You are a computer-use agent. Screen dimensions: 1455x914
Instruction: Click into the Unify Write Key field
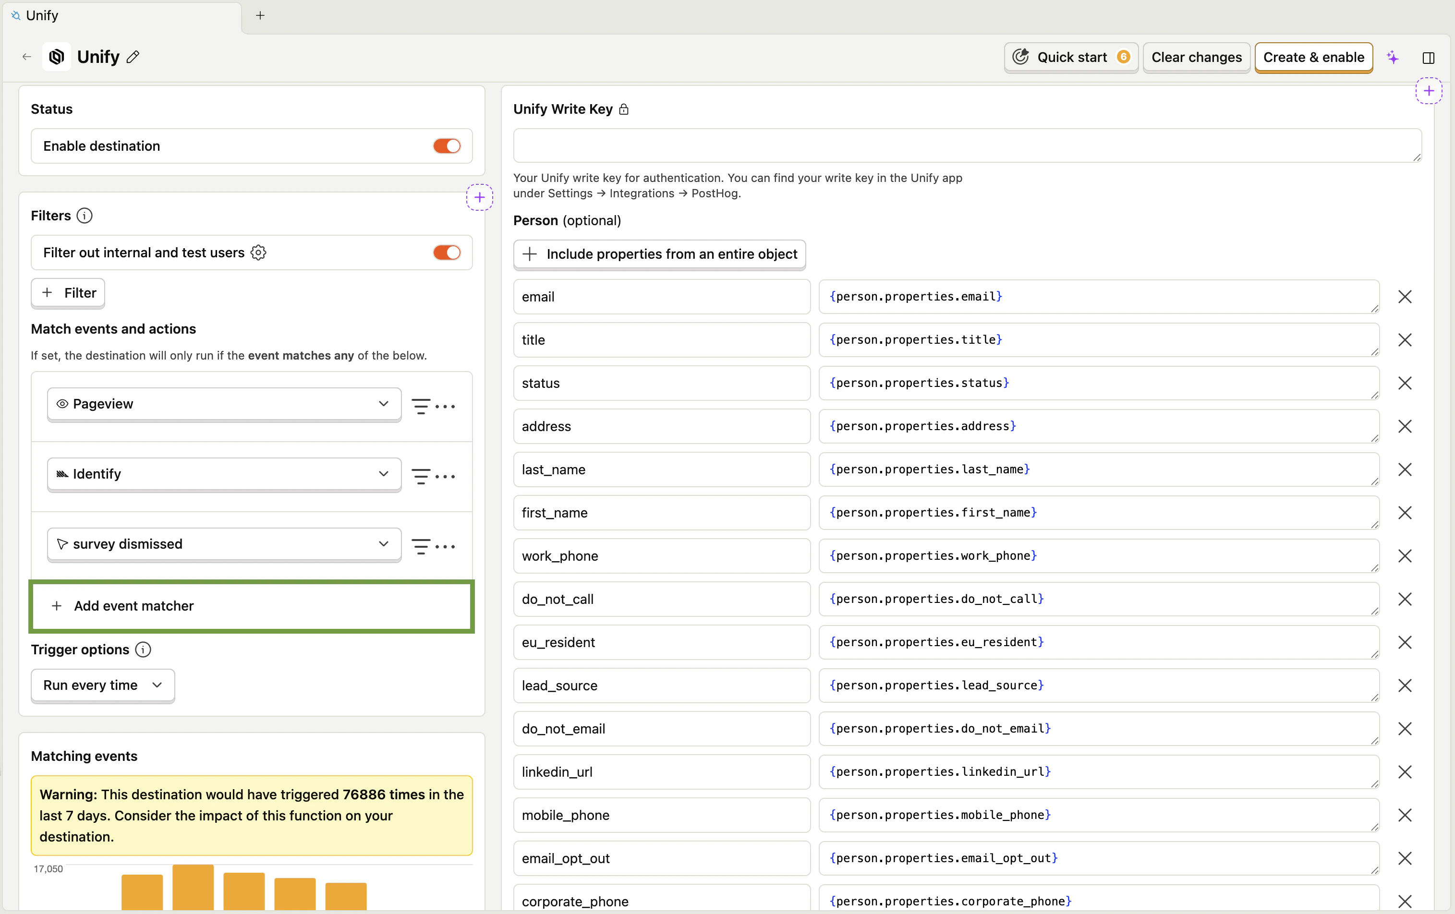coord(967,145)
